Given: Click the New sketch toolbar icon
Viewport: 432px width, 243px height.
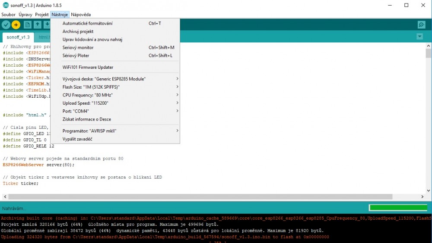Looking at the screenshot, I should [x=28, y=25].
